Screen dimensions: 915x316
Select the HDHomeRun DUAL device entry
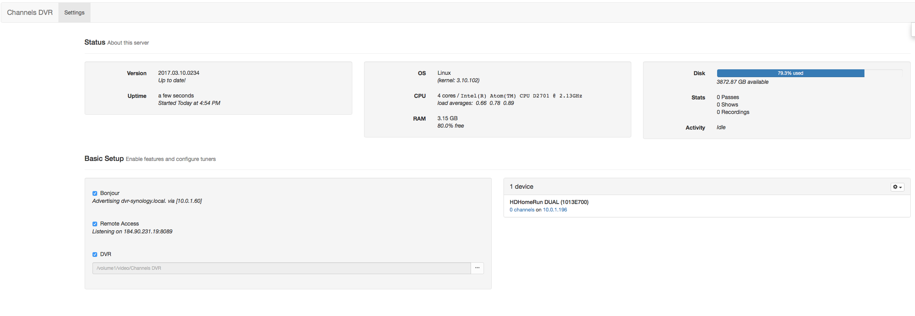549,202
